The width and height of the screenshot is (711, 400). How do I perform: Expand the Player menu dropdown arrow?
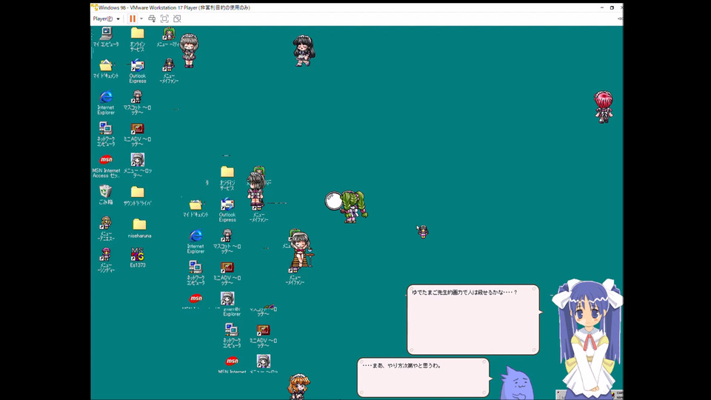click(x=118, y=19)
